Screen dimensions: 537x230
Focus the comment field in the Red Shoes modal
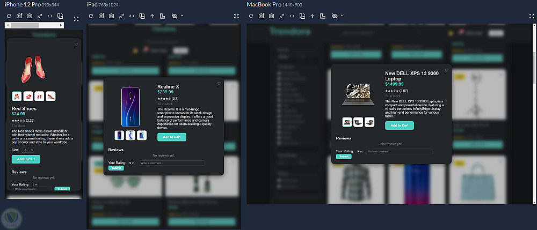click(33, 189)
